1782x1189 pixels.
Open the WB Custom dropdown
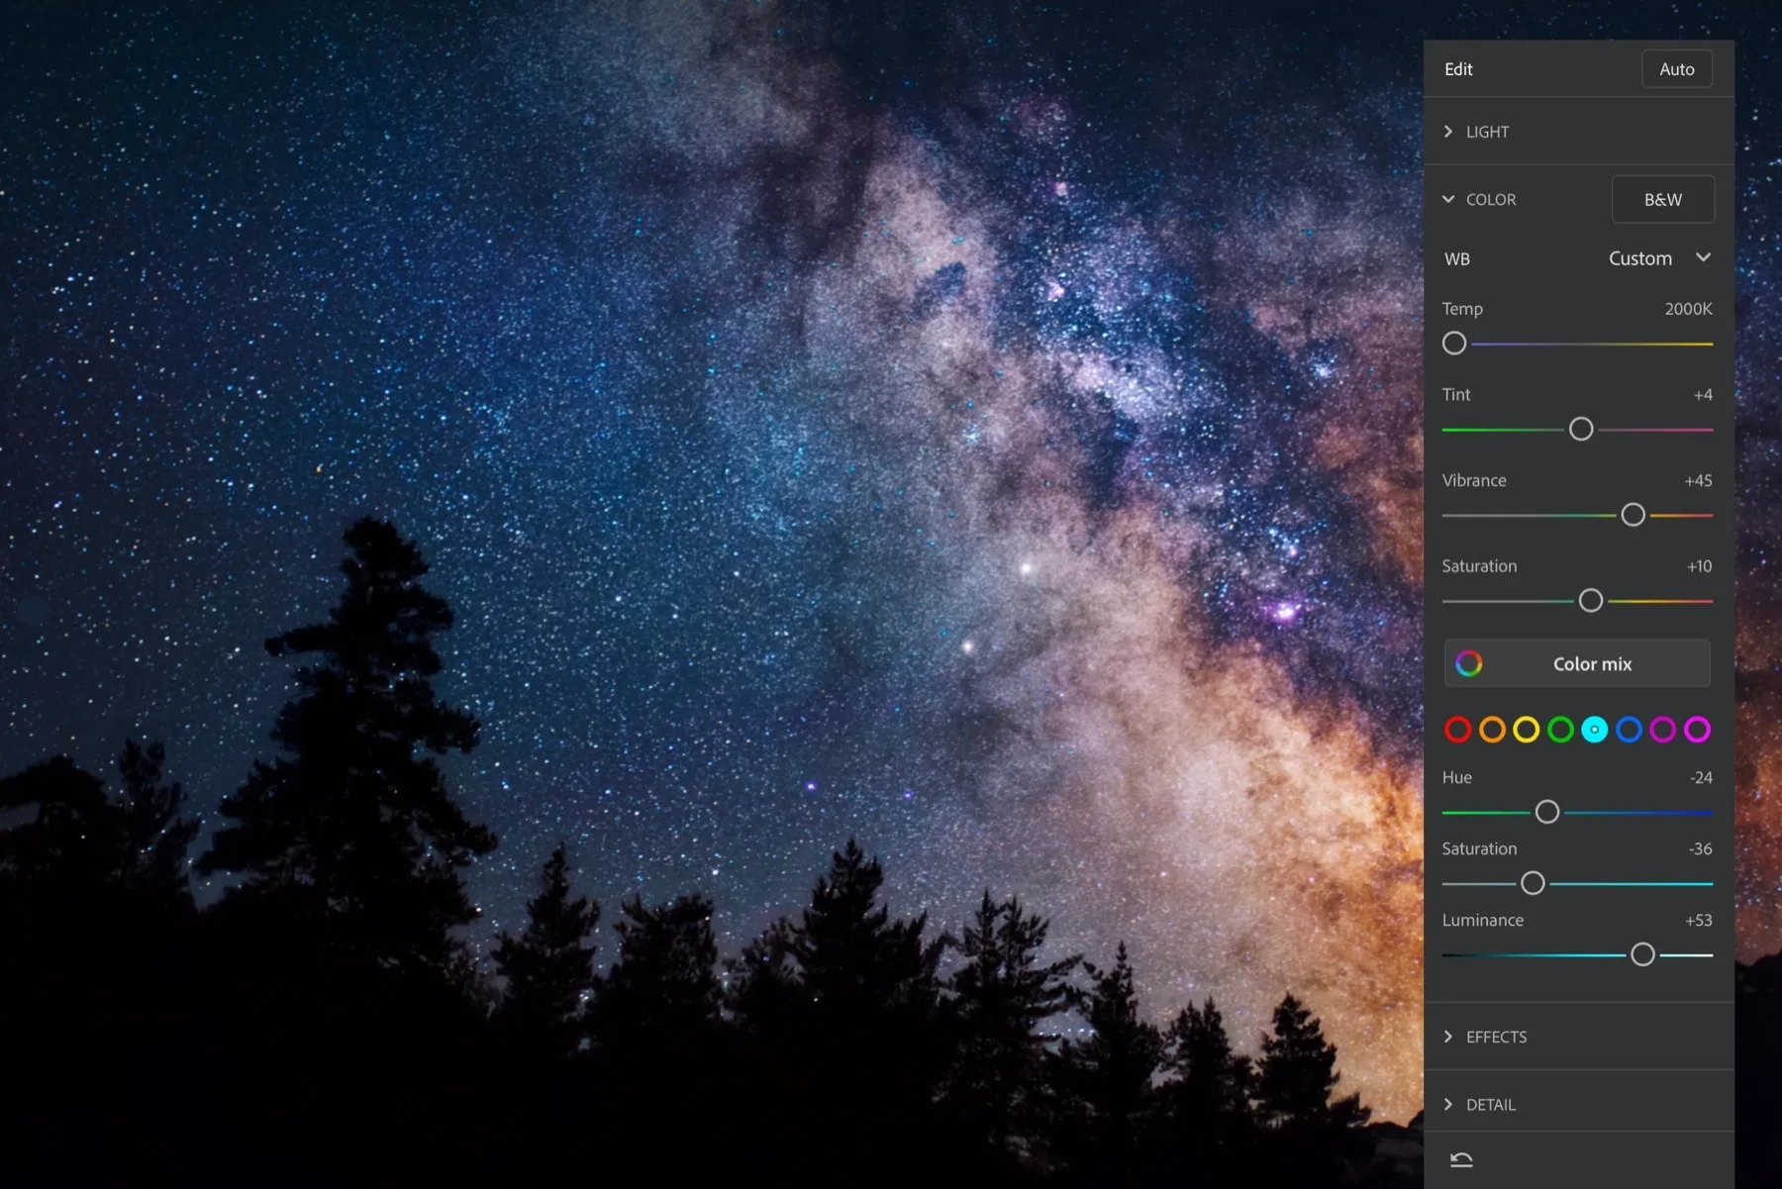pos(1659,258)
